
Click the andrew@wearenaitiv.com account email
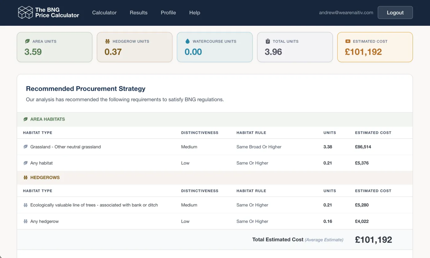pyautogui.click(x=346, y=13)
